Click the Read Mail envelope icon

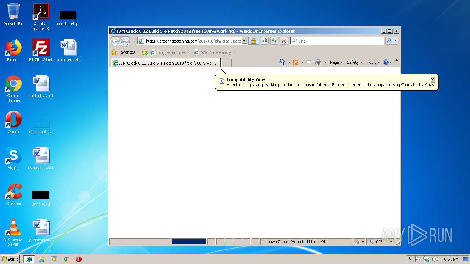pyautogui.click(x=310, y=62)
